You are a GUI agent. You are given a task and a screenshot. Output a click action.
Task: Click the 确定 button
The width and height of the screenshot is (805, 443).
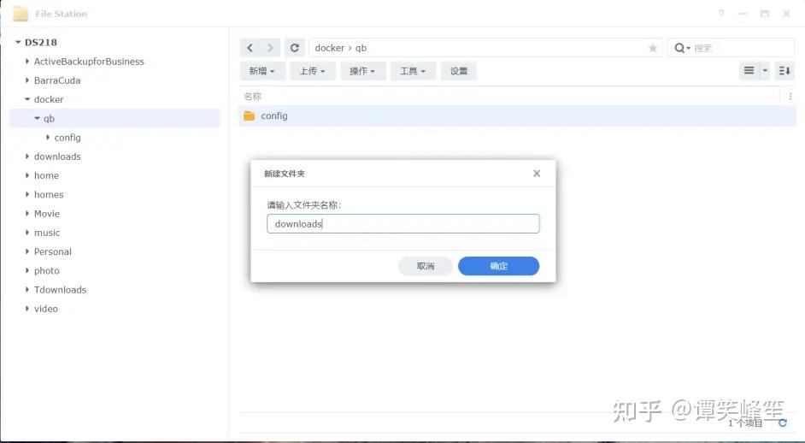pyautogui.click(x=498, y=266)
